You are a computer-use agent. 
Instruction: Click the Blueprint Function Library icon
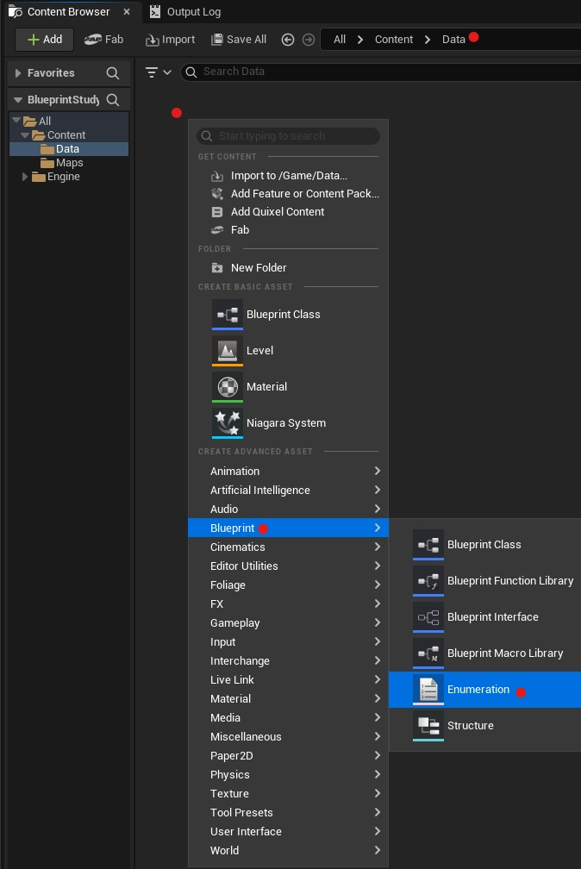[x=428, y=581]
